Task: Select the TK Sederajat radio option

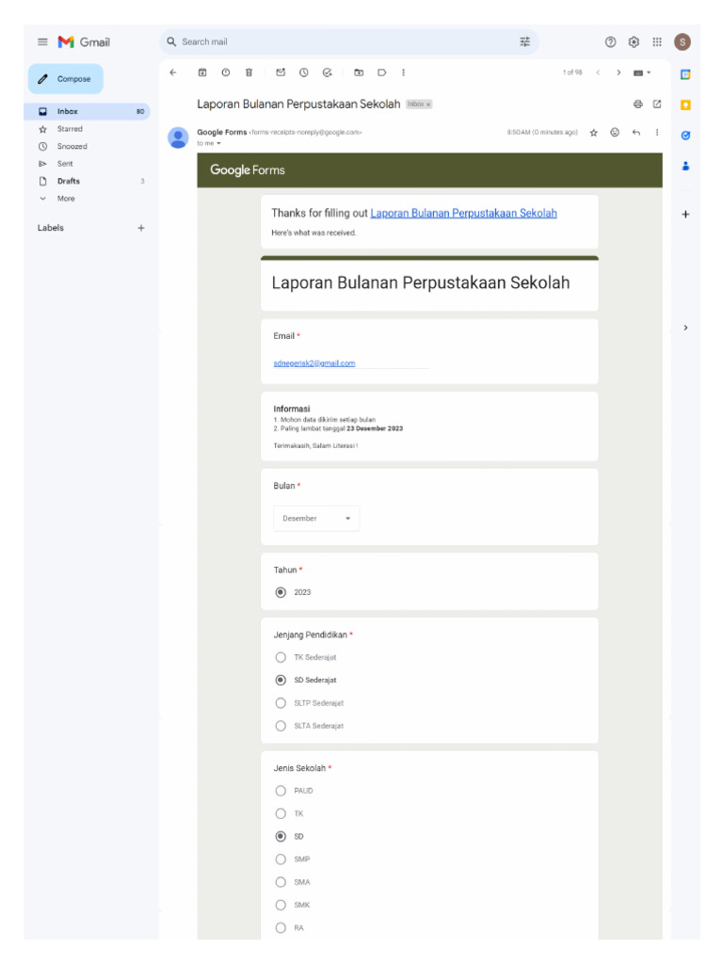Action: [x=281, y=657]
